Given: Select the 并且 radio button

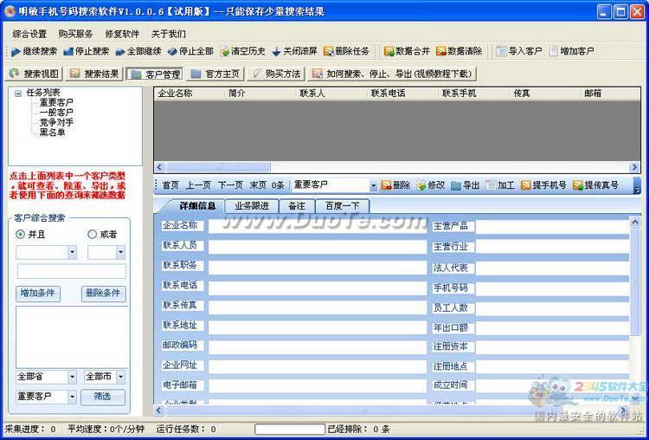Looking at the screenshot, I should [x=20, y=235].
